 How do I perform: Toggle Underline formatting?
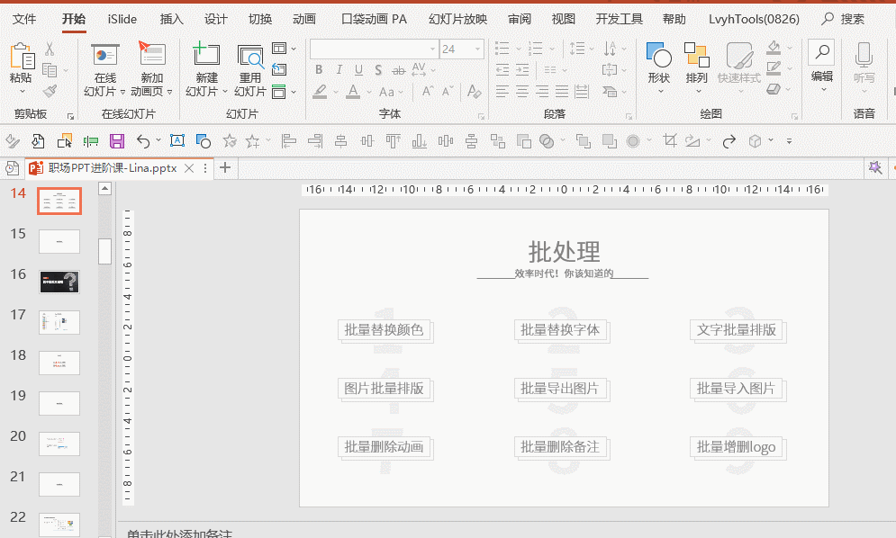click(x=358, y=69)
